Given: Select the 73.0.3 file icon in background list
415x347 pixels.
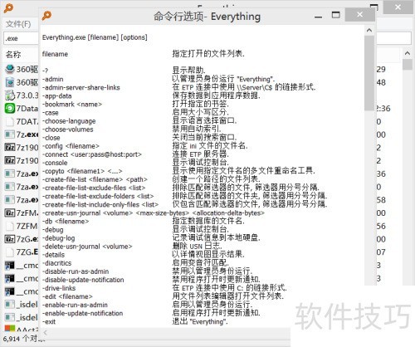Looking at the screenshot, I should coord(10,95).
